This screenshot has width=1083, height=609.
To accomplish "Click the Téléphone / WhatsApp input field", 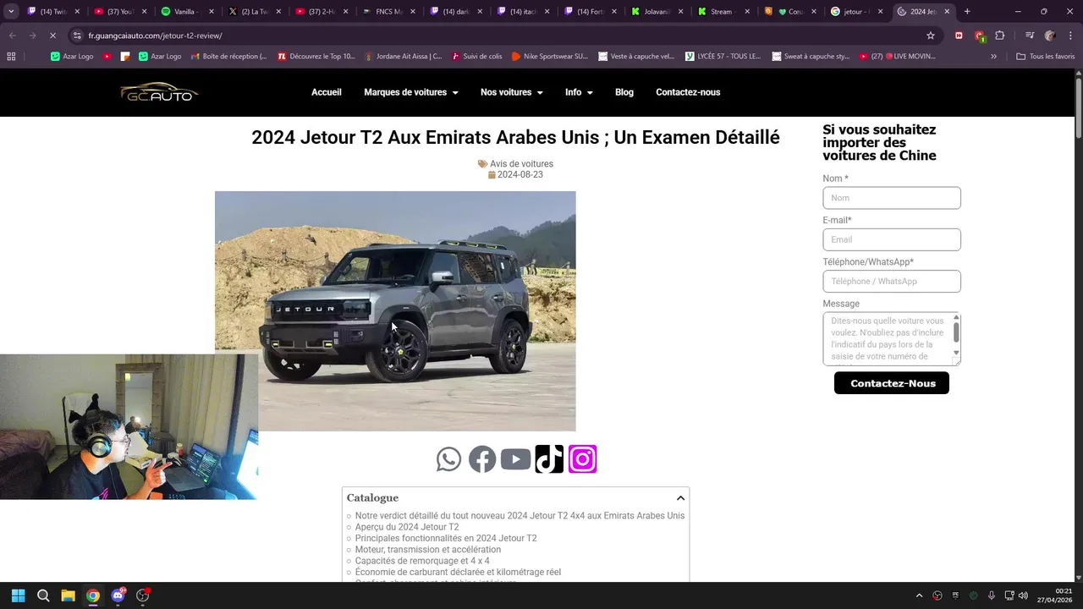I will point(892,282).
